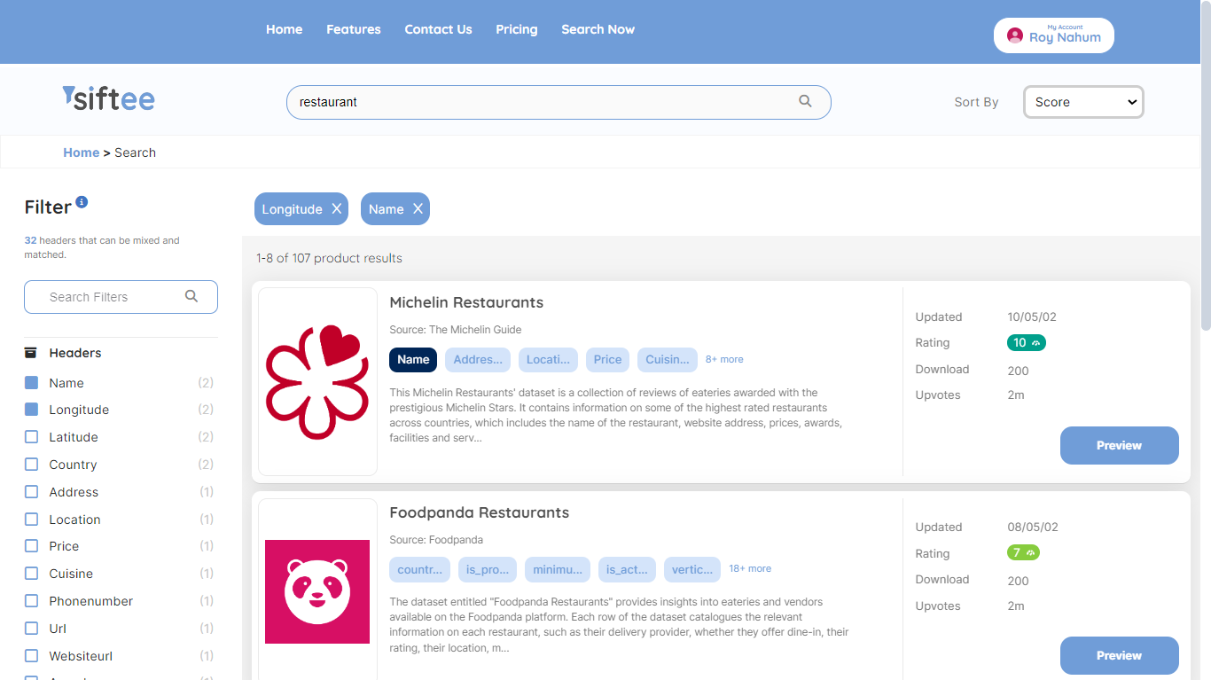The height and width of the screenshot is (680, 1211).
Task: Click the 'countr...' tag on Foodpanda card
Action: click(x=420, y=569)
